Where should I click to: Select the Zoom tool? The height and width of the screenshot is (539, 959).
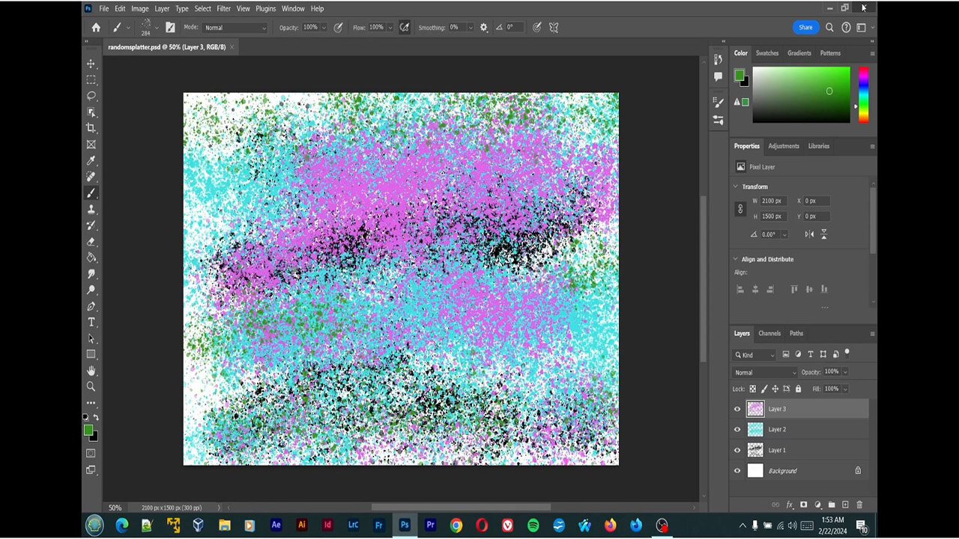tap(91, 386)
